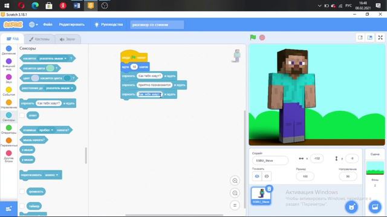Switch to the Звуки tab
Viewport: 387px width, 217px height.
(x=67, y=39)
